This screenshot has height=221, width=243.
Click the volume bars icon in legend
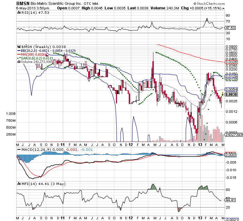tap(19, 62)
